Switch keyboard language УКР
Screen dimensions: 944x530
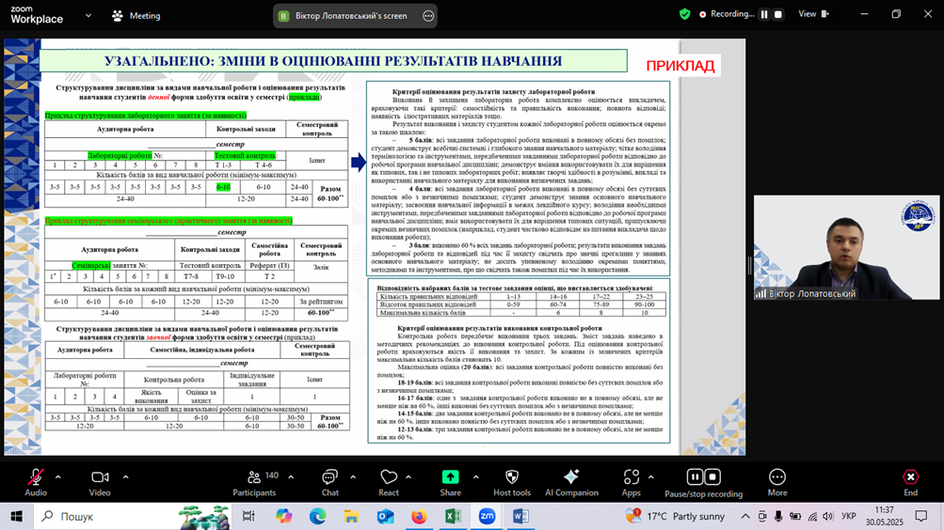coord(849,516)
